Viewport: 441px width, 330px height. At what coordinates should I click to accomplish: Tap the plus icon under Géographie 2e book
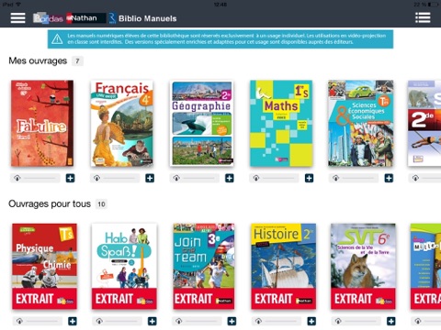[x=230, y=178]
